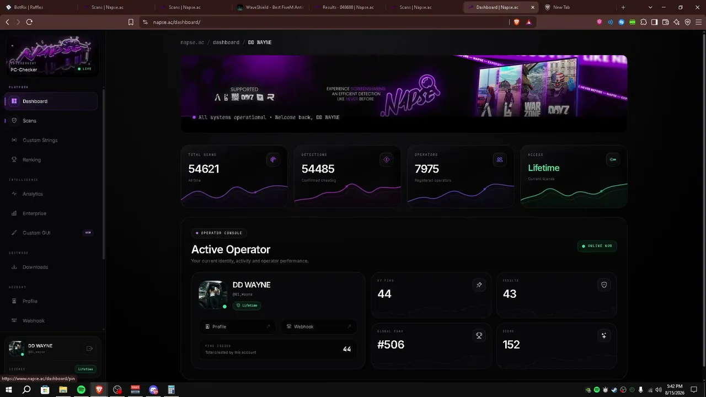
Task: Click the Detections card with 54485
Action: tap(347, 176)
